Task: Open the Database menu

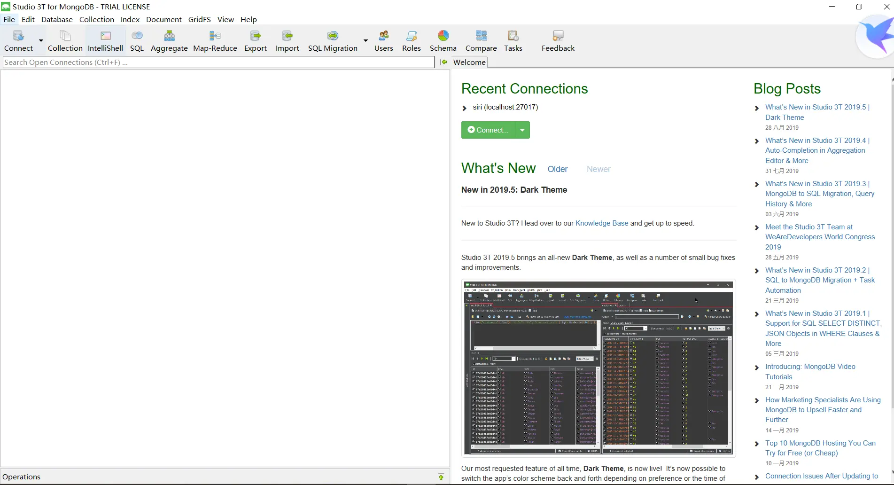Action: (57, 19)
